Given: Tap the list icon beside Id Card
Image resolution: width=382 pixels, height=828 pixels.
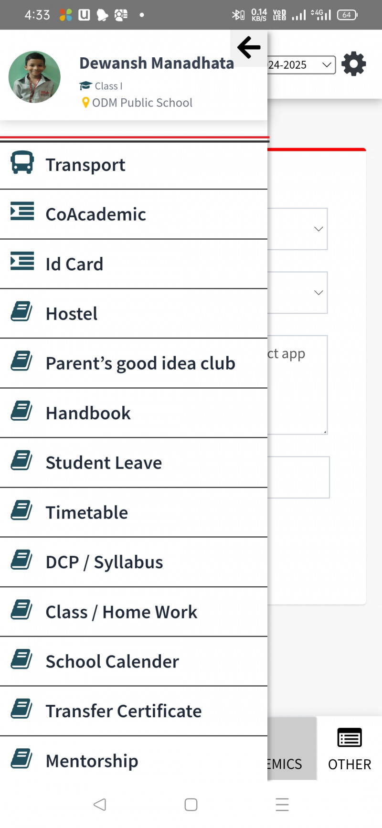Looking at the screenshot, I should click(22, 261).
